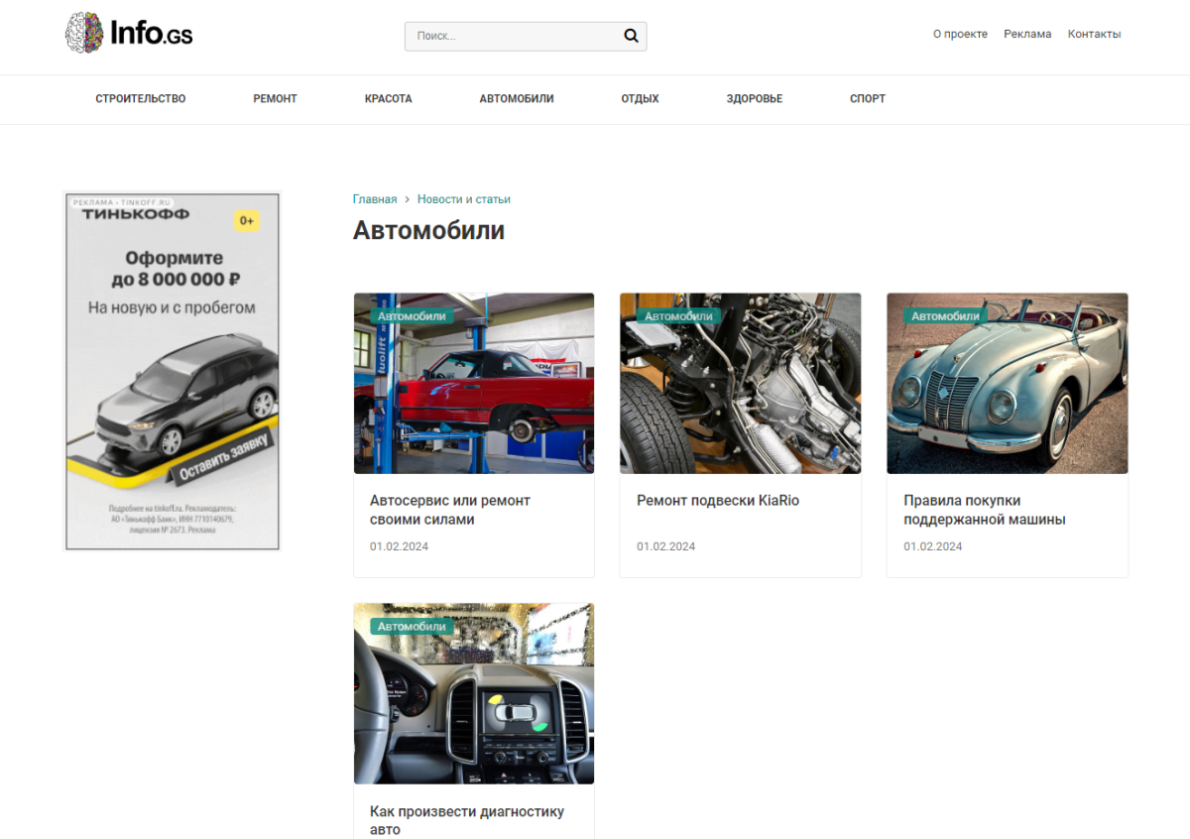Open the Ремонт menu category
This screenshot has width=1190, height=839.
point(275,99)
